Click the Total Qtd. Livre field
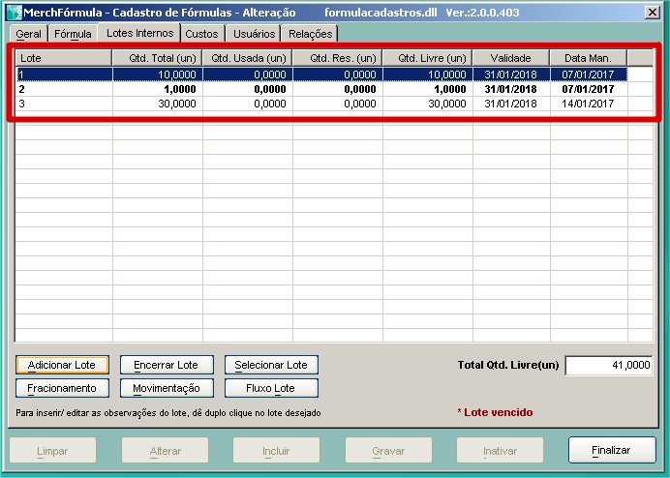The height and width of the screenshot is (478, 670). tap(608, 365)
